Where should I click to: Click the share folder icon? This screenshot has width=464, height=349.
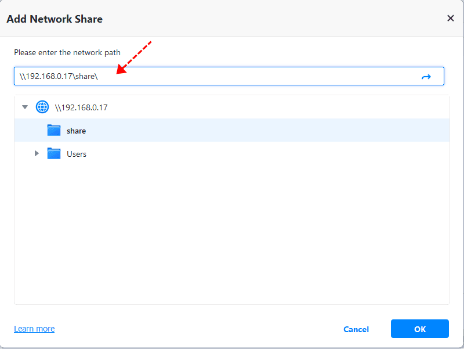54,131
